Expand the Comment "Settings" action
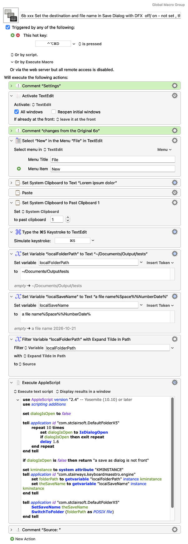The height and width of the screenshot is (544, 188). coord(12,86)
